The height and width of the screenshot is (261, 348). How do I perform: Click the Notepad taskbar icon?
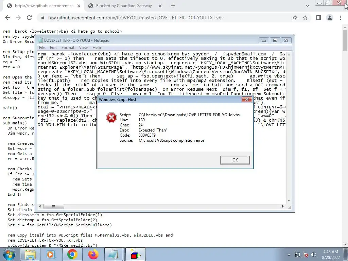(114, 254)
